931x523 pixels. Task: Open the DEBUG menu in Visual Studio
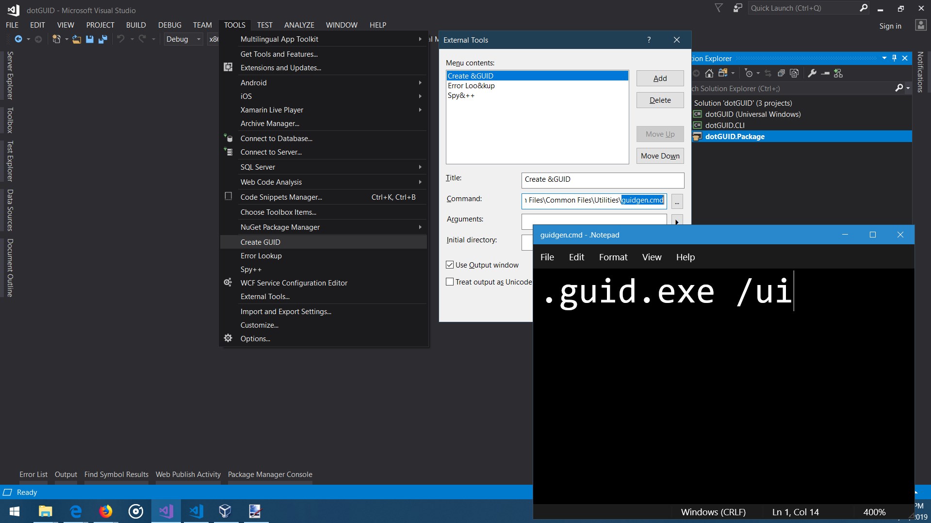click(x=170, y=25)
